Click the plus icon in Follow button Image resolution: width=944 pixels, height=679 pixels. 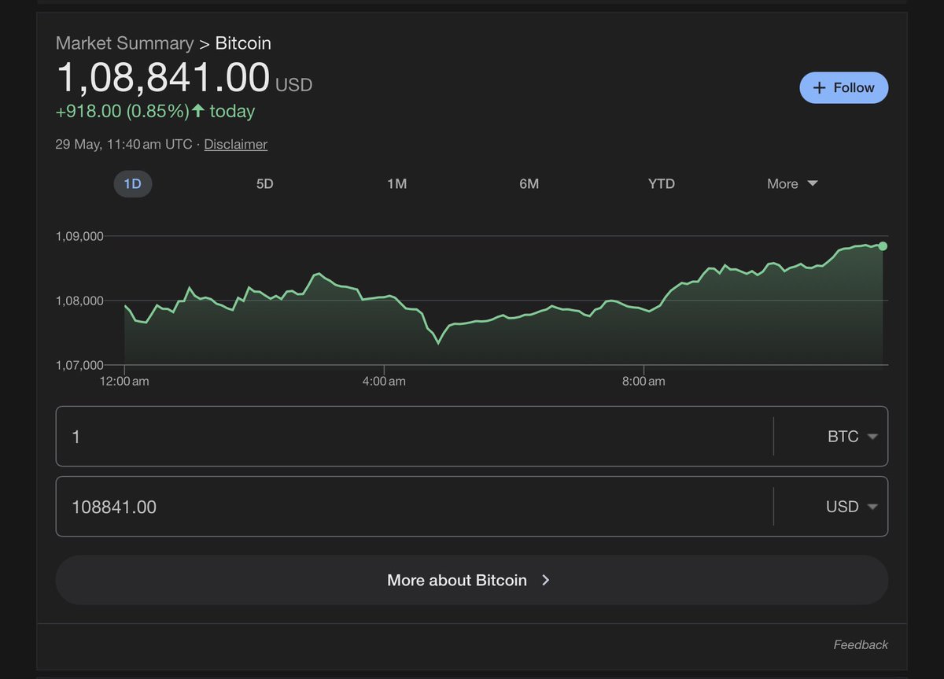tap(819, 88)
